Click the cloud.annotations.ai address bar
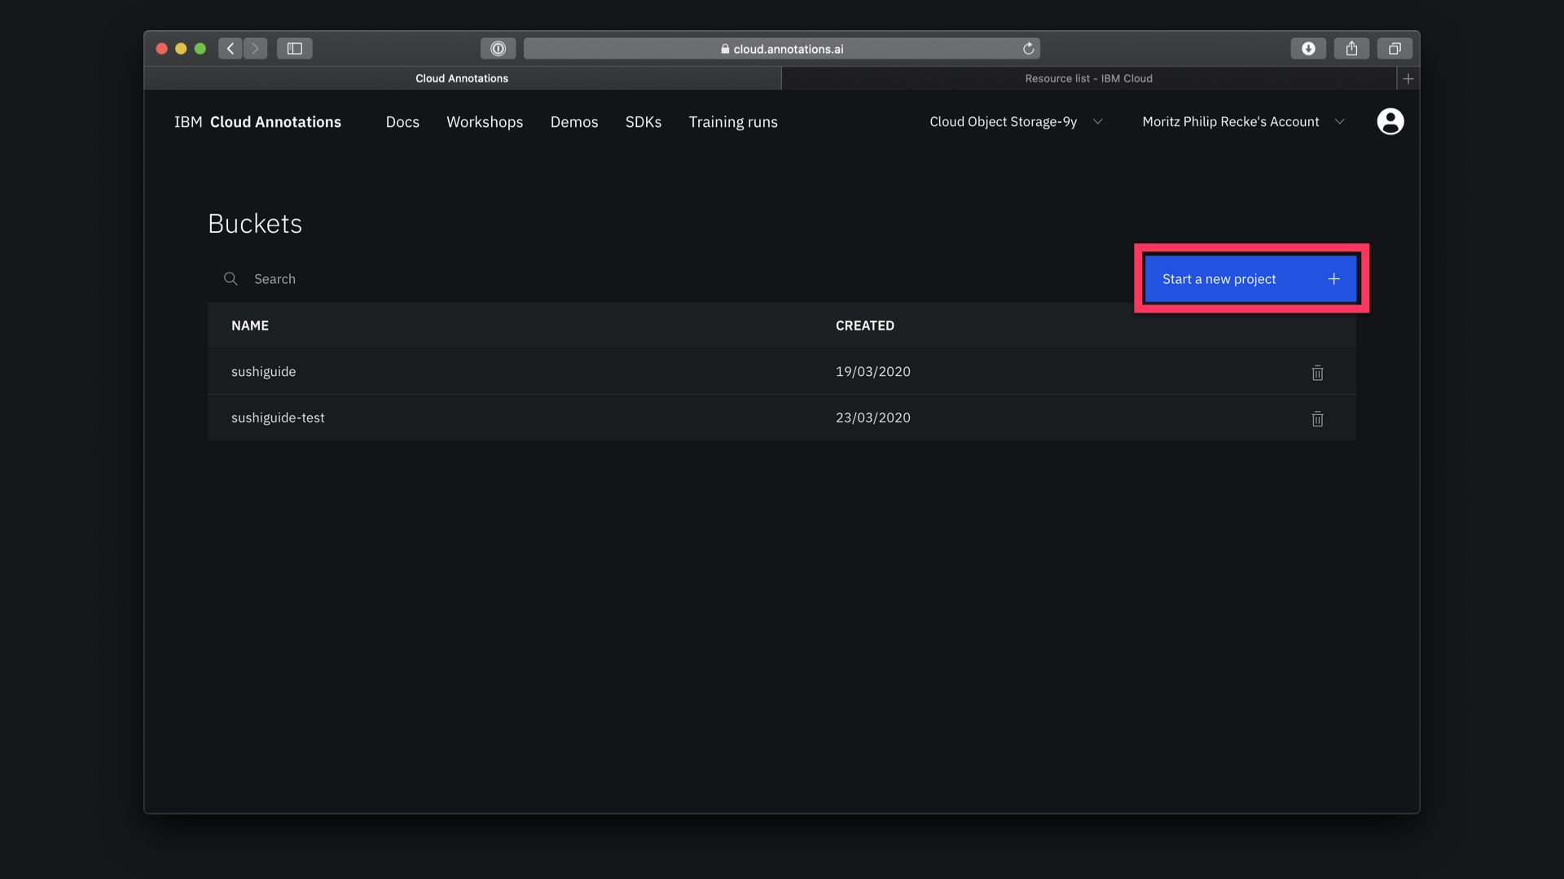The width and height of the screenshot is (1564, 879). [781, 49]
